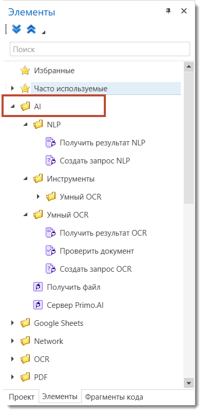Collapse all tree nodes with double-up chevron
Viewport: 203px width, 413px height.
pos(31,29)
